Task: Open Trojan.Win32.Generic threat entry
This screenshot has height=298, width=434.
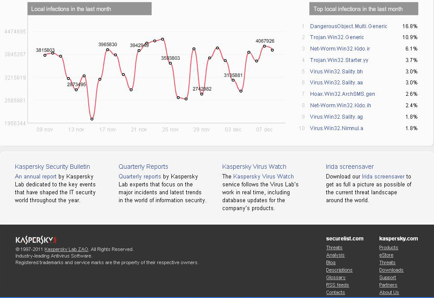Action: click(337, 37)
